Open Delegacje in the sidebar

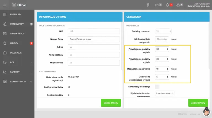pos(16,53)
